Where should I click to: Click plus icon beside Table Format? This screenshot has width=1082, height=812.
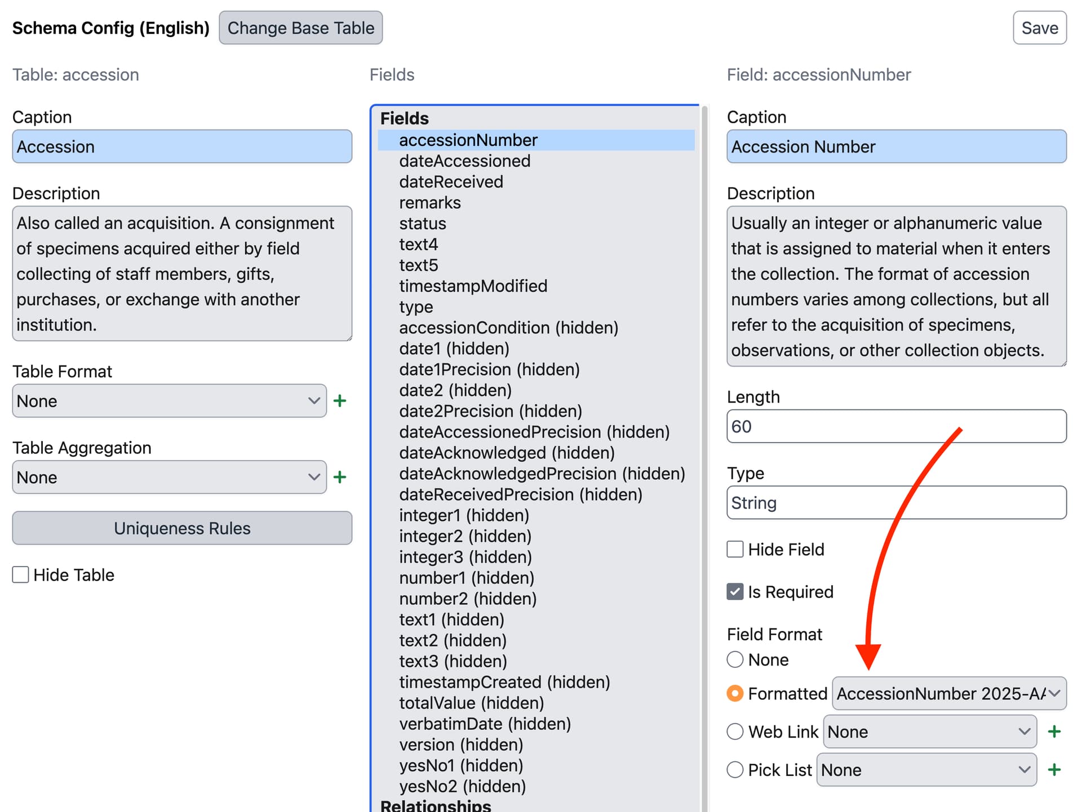340,401
